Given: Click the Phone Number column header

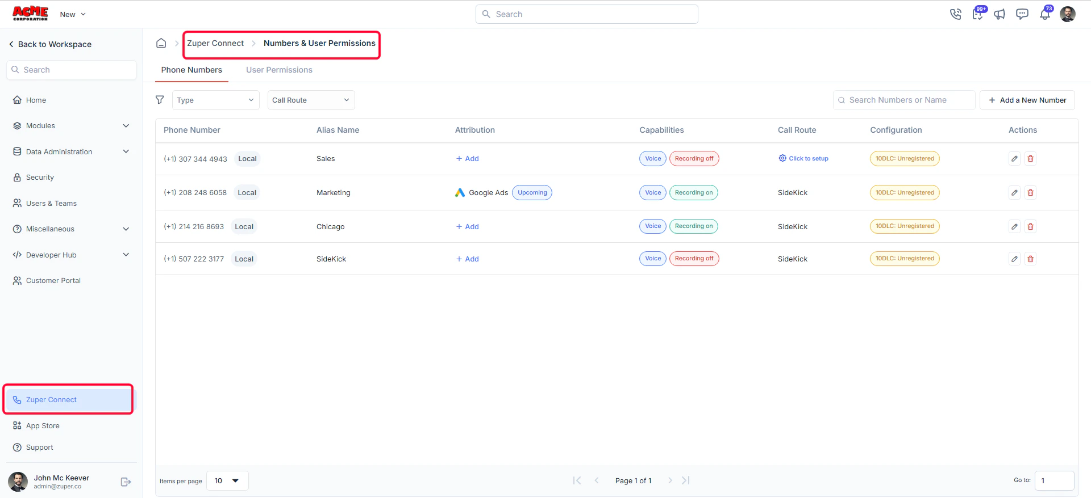Looking at the screenshot, I should (x=192, y=130).
